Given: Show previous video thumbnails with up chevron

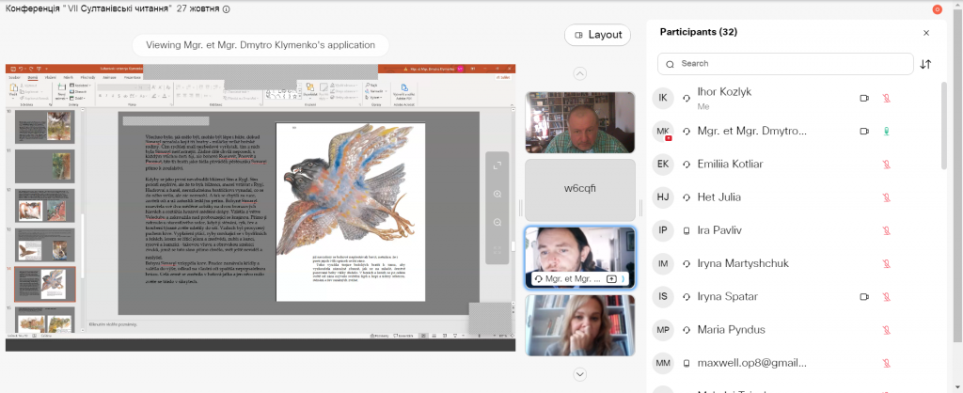Looking at the screenshot, I should [x=579, y=73].
